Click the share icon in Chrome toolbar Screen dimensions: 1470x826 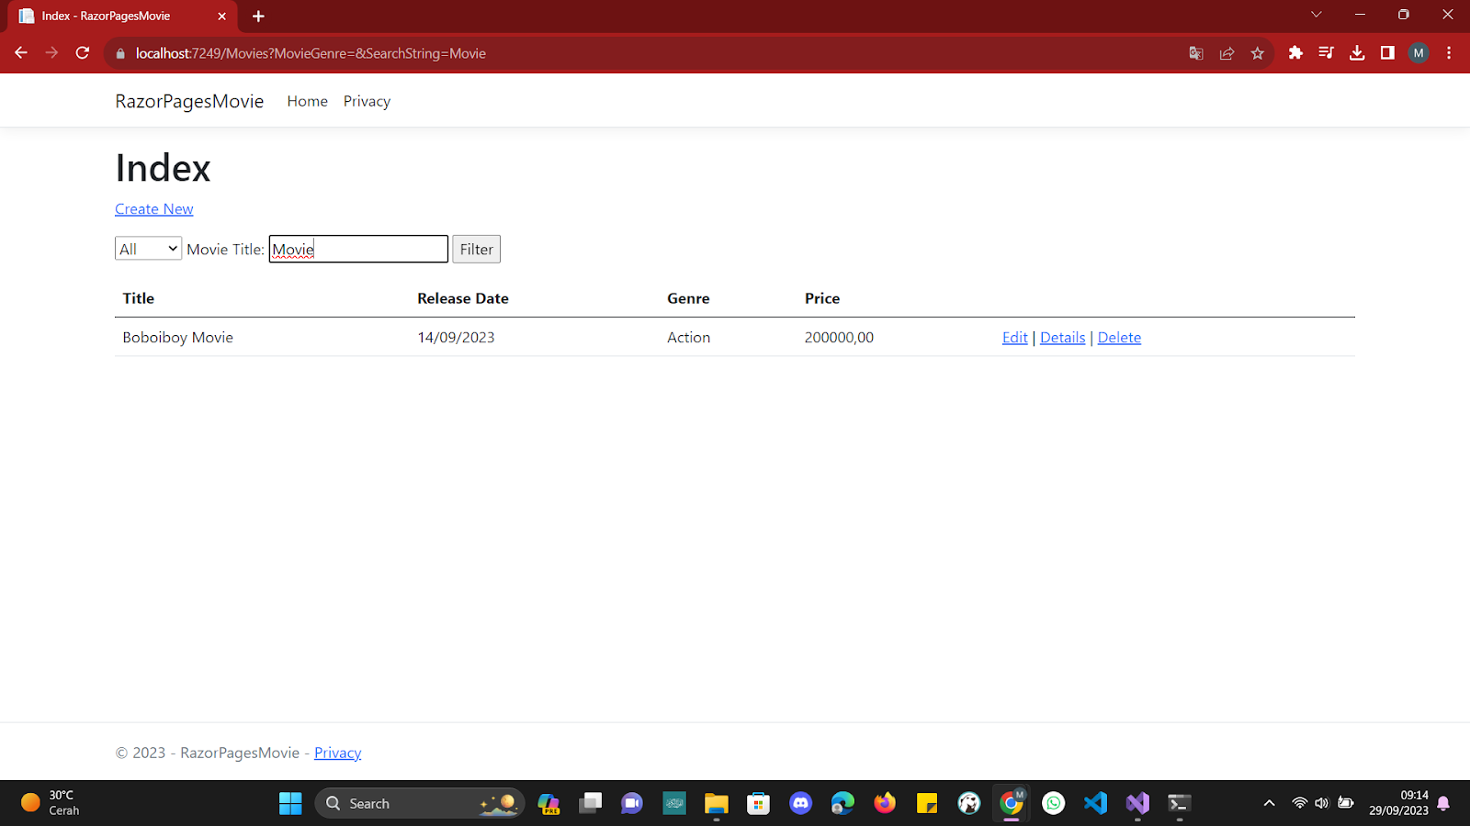(x=1227, y=53)
